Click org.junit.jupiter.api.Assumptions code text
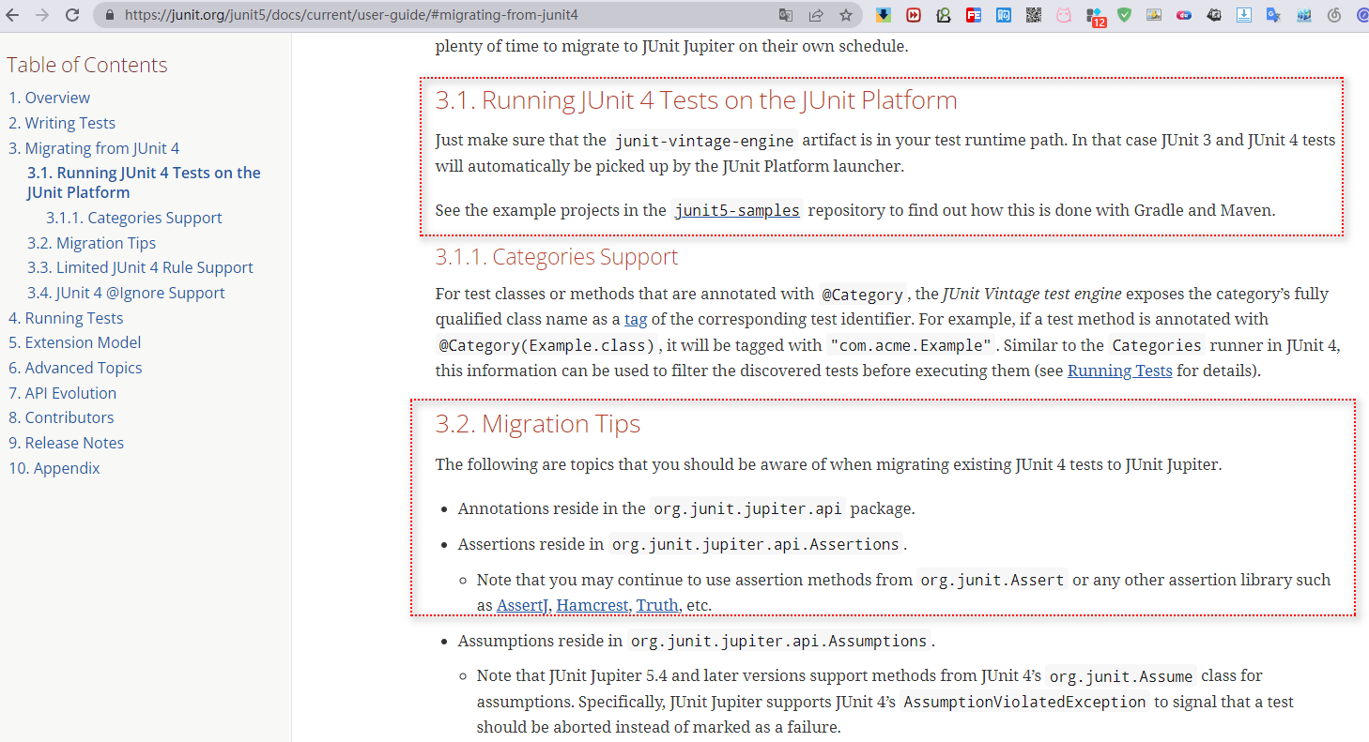The width and height of the screenshot is (1369, 742). [x=778, y=642]
